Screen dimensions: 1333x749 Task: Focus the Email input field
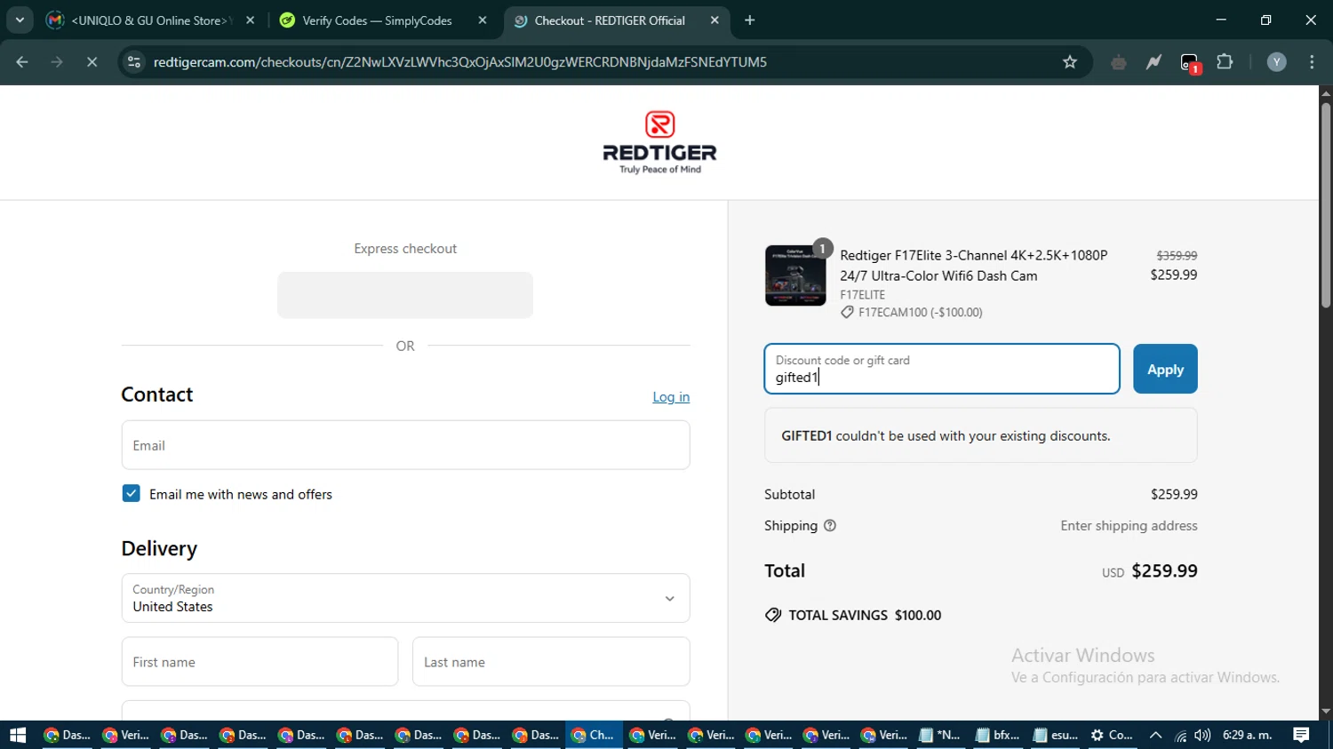pyautogui.click(x=405, y=445)
